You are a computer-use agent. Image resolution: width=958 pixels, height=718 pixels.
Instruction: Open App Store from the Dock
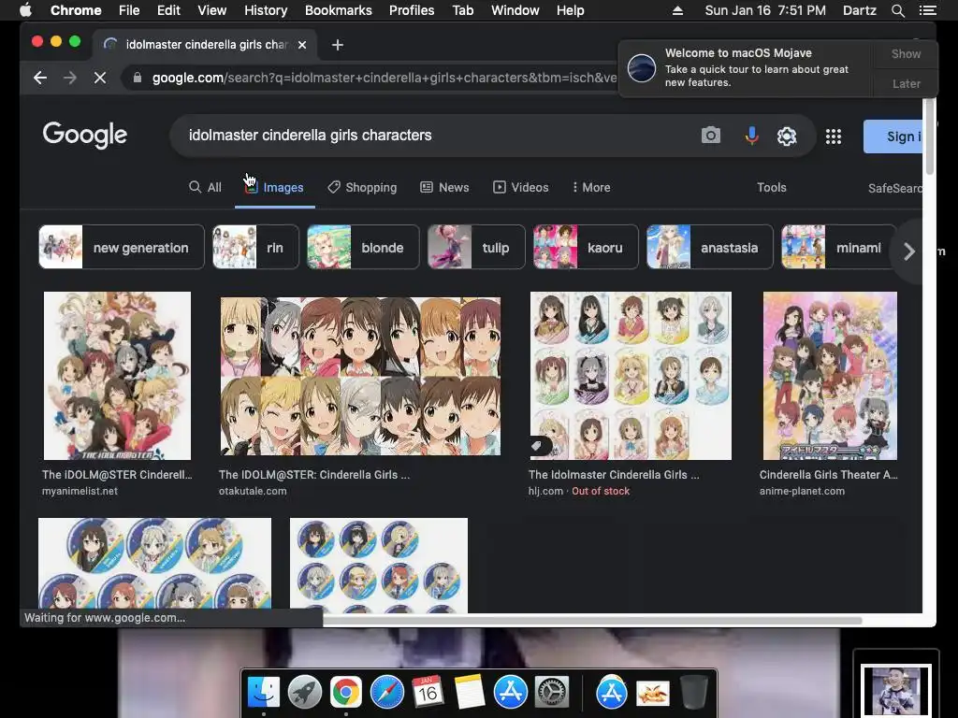511,693
